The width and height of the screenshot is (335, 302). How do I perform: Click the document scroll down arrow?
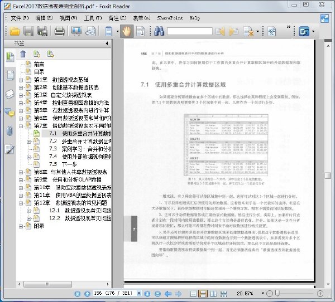328,285
